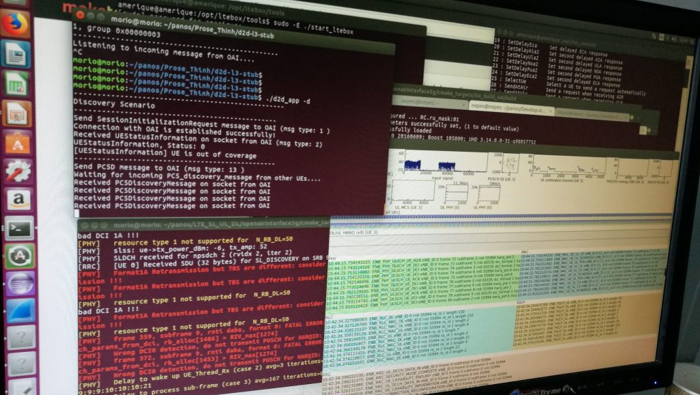Click 'RC.ru_mask:01' line in nepes terminal

pos(425,118)
